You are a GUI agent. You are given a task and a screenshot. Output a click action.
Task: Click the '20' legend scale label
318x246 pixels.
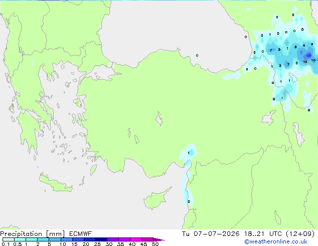tap(86, 244)
